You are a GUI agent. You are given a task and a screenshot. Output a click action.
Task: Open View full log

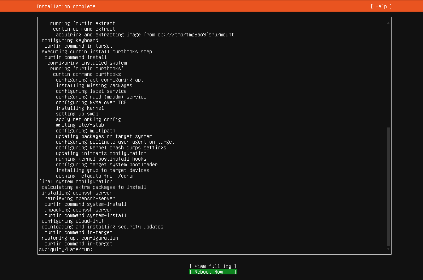coord(213,266)
